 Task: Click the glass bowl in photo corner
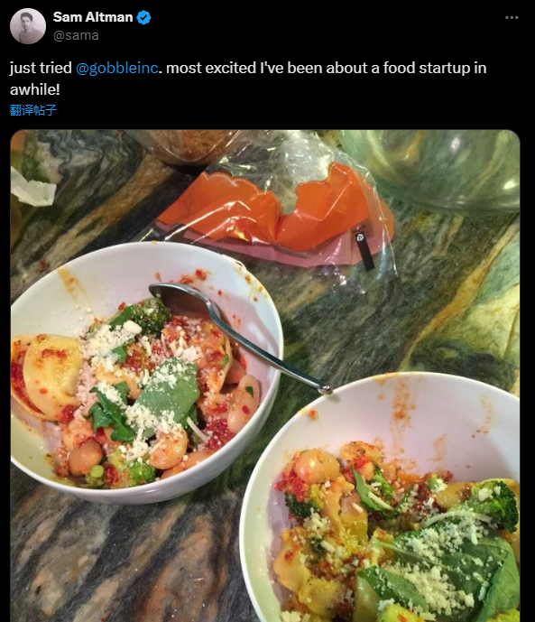[430, 171]
